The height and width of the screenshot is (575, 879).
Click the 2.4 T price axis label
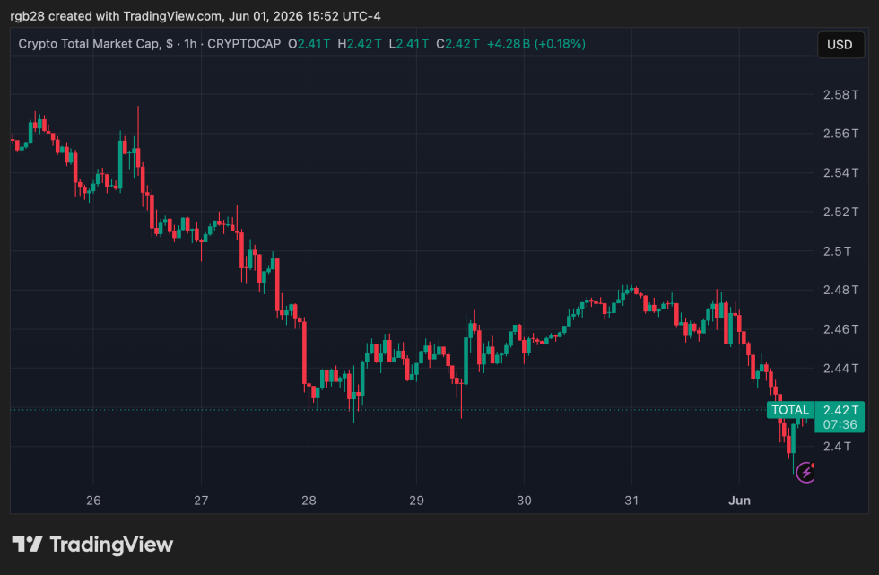point(836,447)
